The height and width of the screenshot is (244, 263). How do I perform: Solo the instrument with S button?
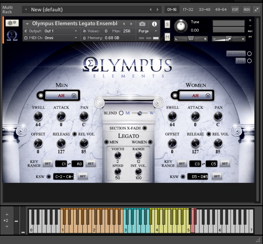[x=167, y=24]
